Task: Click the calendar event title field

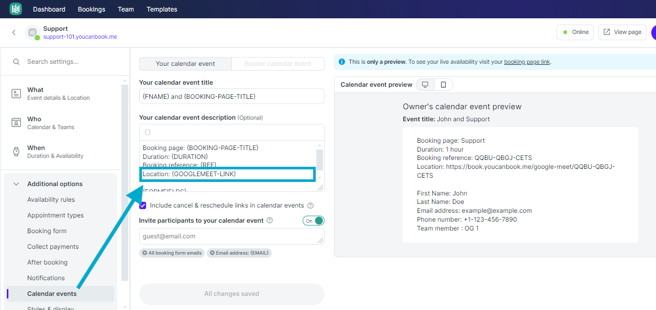Action: coord(232,96)
